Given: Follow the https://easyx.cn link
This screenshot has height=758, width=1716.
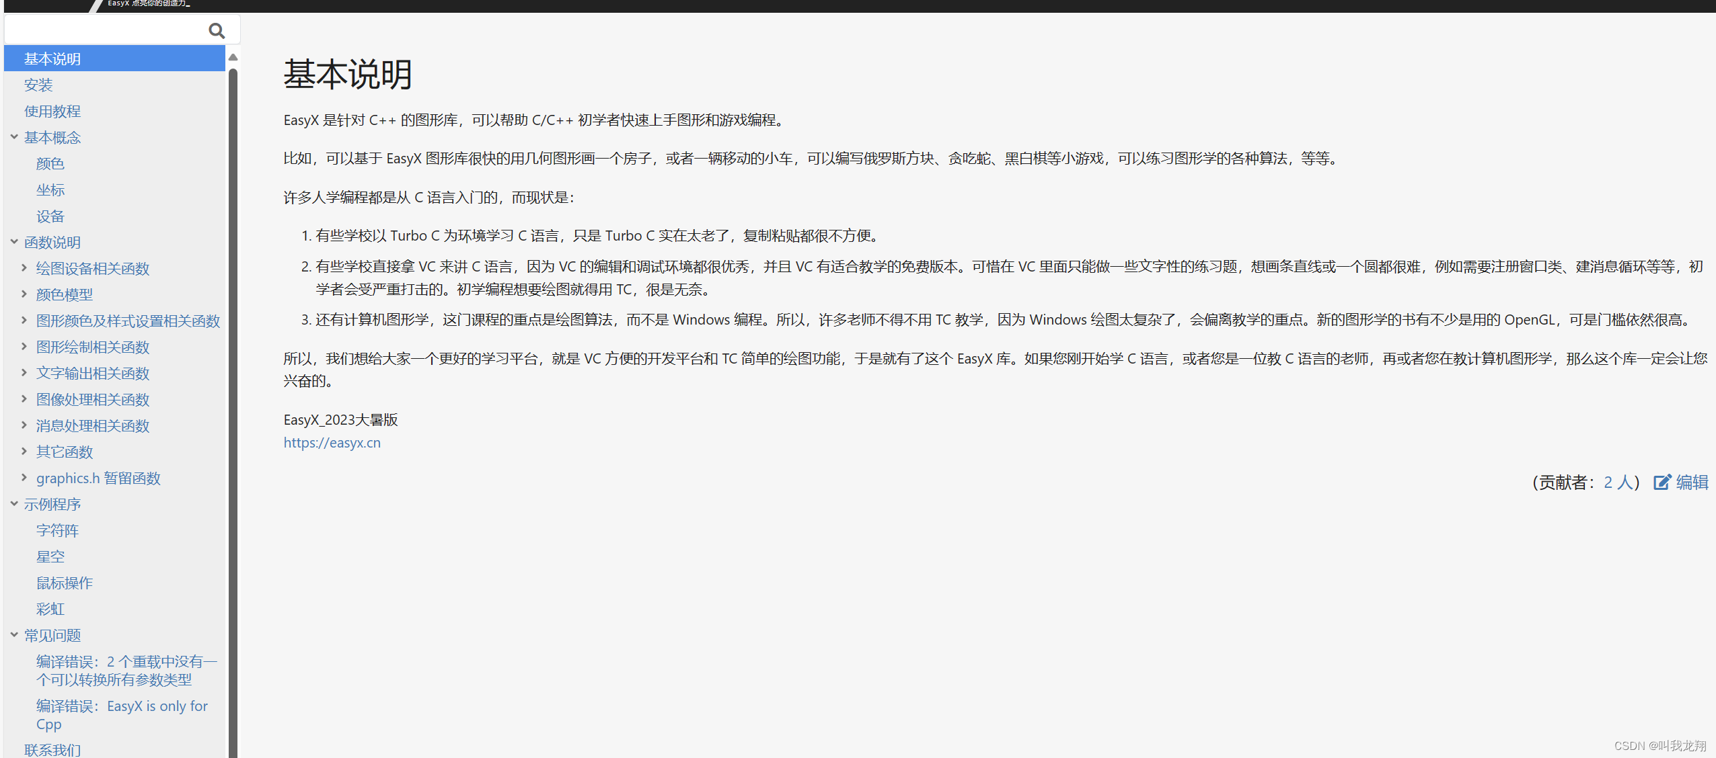Looking at the screenshot, I should tap(332, 442).
